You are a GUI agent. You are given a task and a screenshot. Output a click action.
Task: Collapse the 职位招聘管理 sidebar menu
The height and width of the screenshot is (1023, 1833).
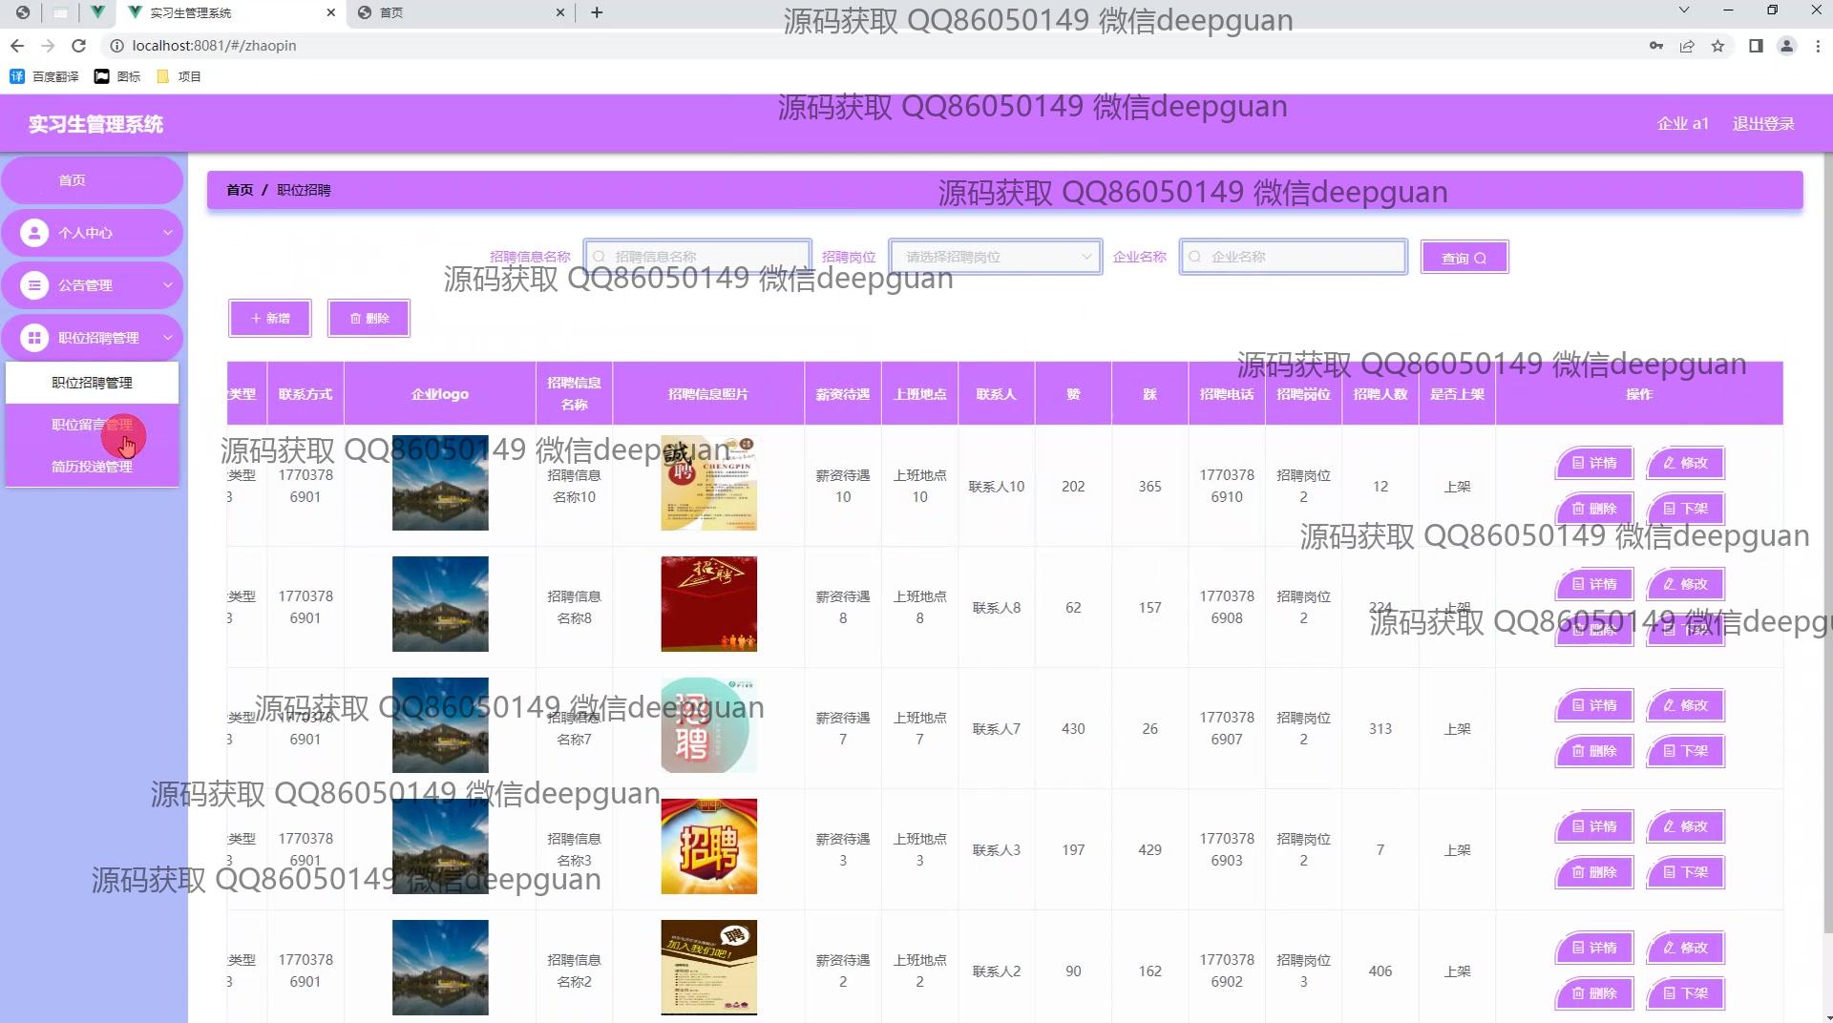(92, 338)
